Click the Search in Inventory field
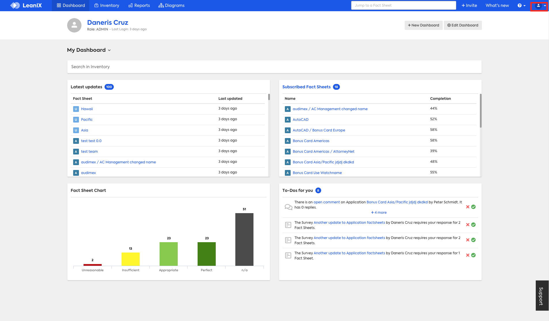549x321 pixels. coord(274,67)
